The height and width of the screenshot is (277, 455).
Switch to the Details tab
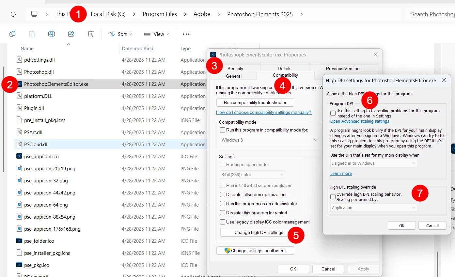click(285, 69)
